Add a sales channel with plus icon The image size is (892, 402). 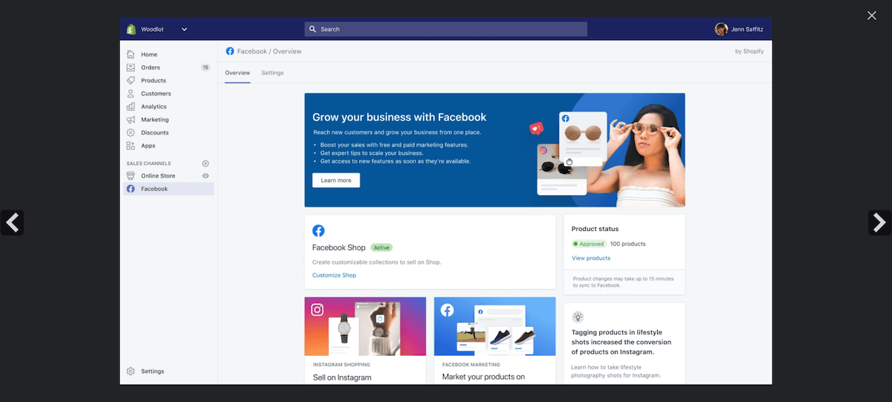pos(206,163)
